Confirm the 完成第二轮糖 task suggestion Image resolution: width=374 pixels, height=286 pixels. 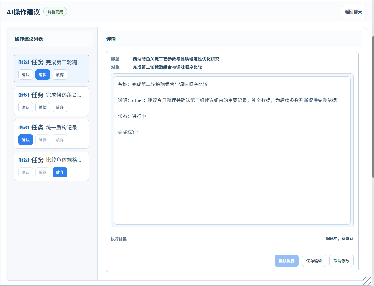click(x=25, y=75)
